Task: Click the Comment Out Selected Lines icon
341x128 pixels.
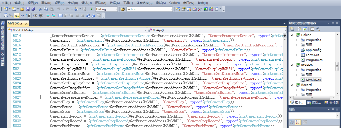Action: tap(47, 15)
